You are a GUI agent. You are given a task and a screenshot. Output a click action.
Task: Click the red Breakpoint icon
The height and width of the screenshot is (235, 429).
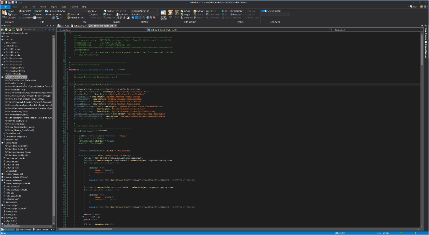point(231,11)
